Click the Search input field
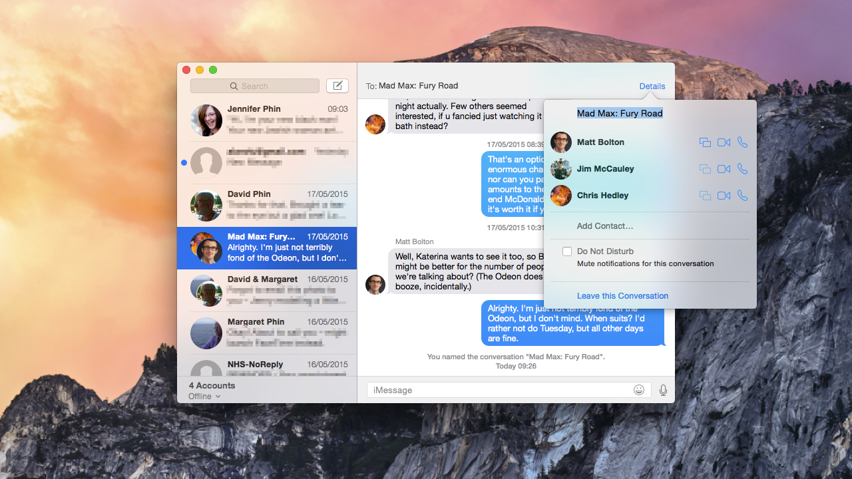Screen dimensions: 852x479 (255, 86)
